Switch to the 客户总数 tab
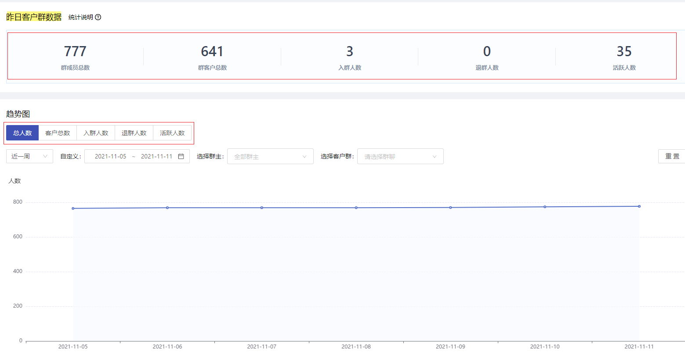The image size is (685, 352). pos(58,133)
